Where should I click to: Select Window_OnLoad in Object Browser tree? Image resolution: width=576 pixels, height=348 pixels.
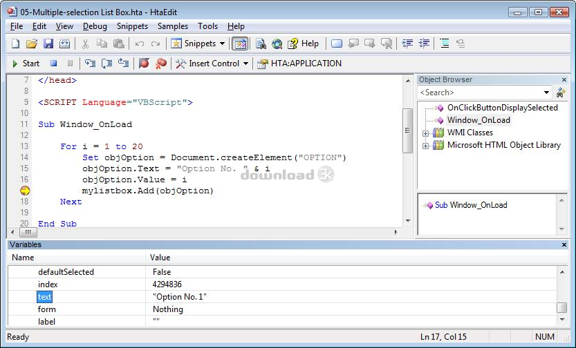coord(479,120)
